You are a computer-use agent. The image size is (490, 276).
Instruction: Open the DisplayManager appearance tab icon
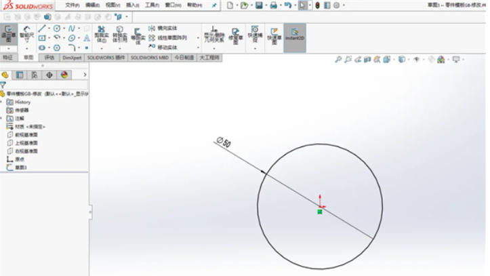coord(64,75)
